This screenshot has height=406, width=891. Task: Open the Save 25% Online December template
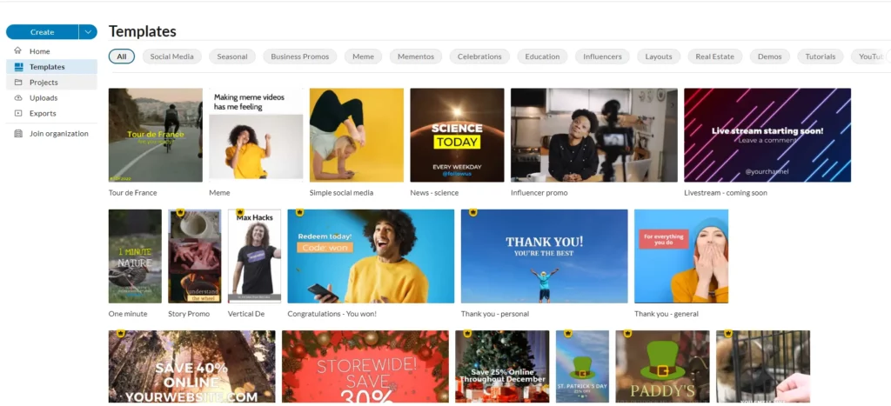(502, 366)
